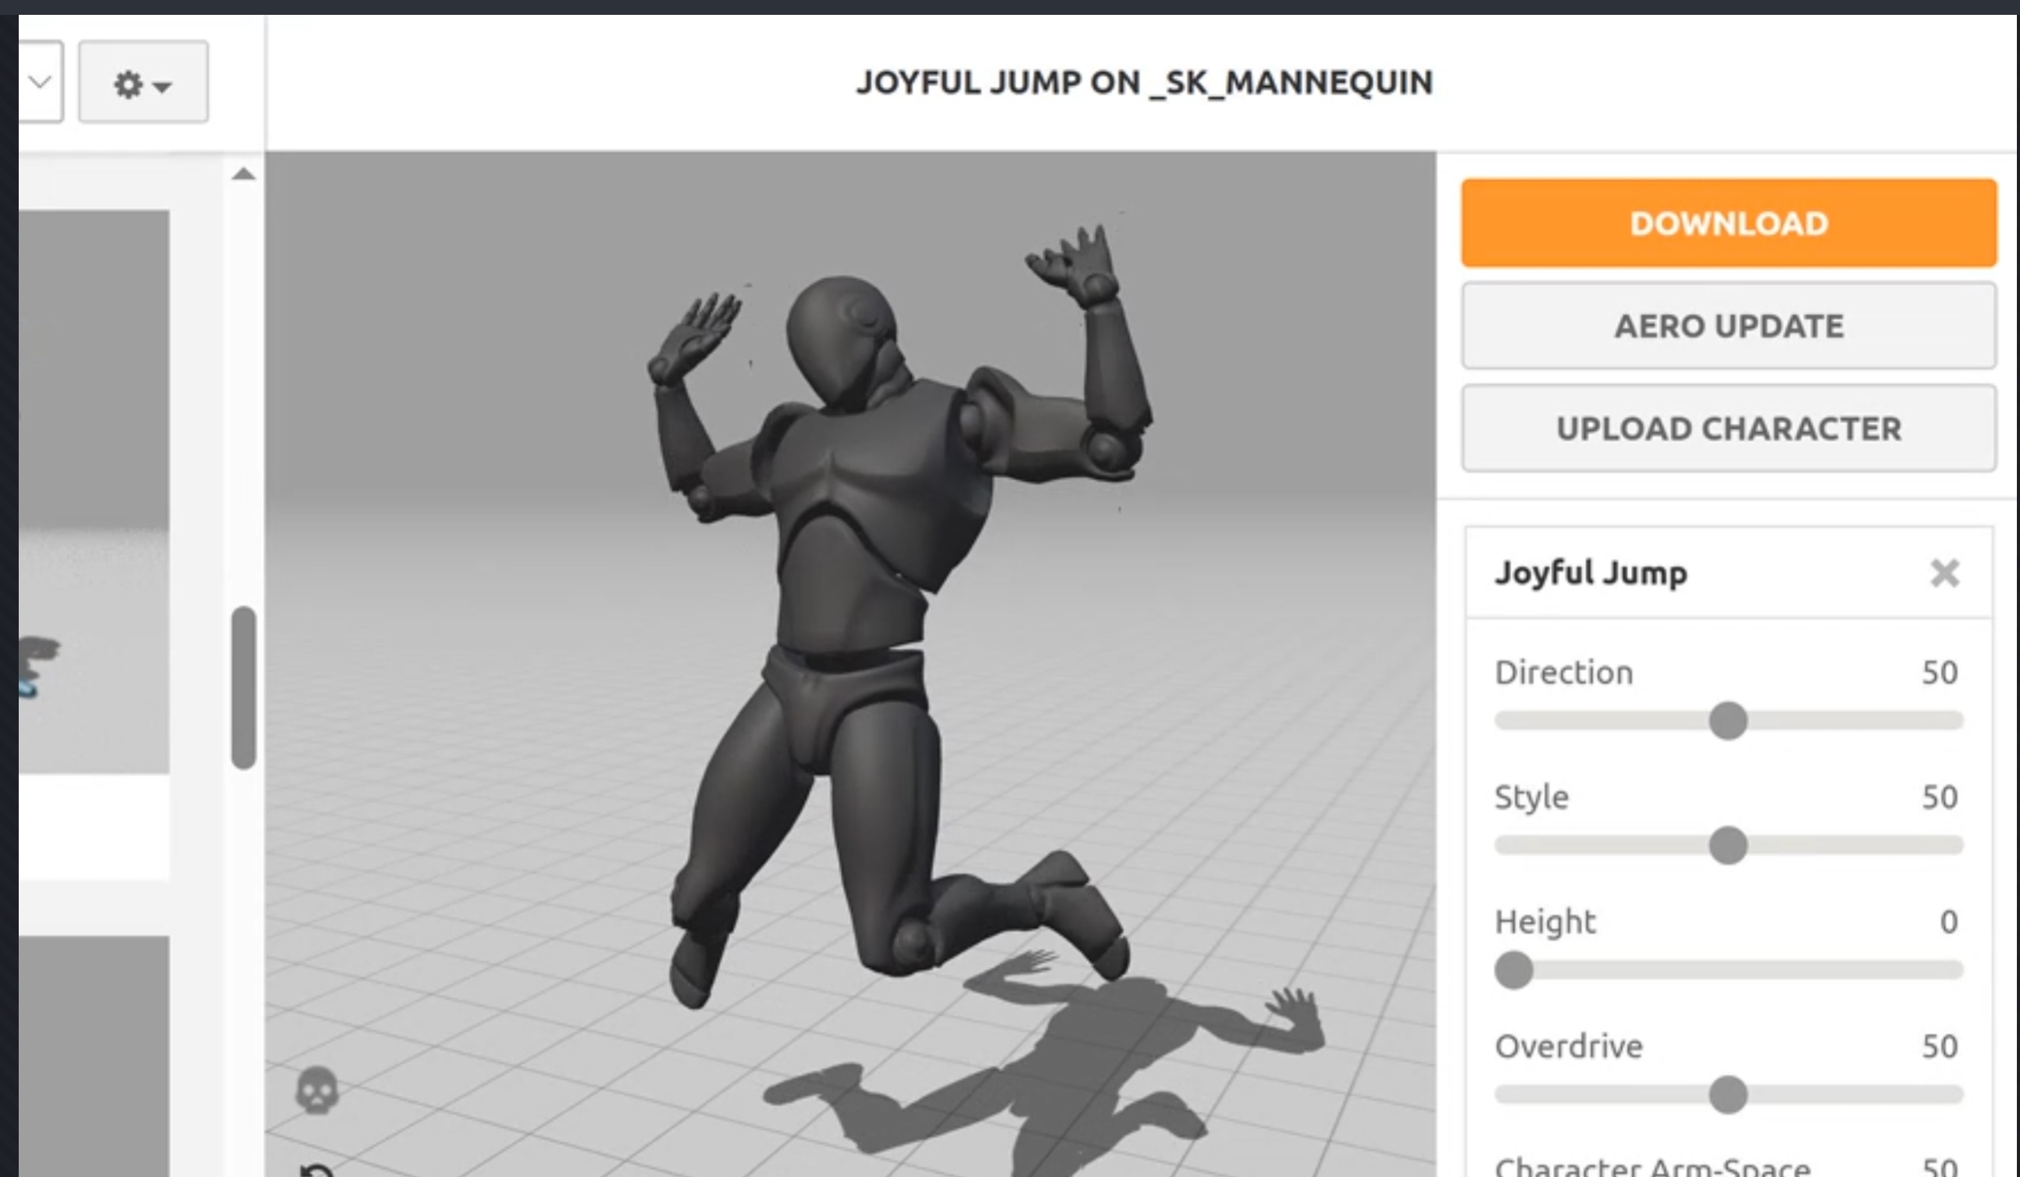Screen dimensions: 2020x1177
Task: Click the mannequin character in the viewport
Action: tap(866, 562)
